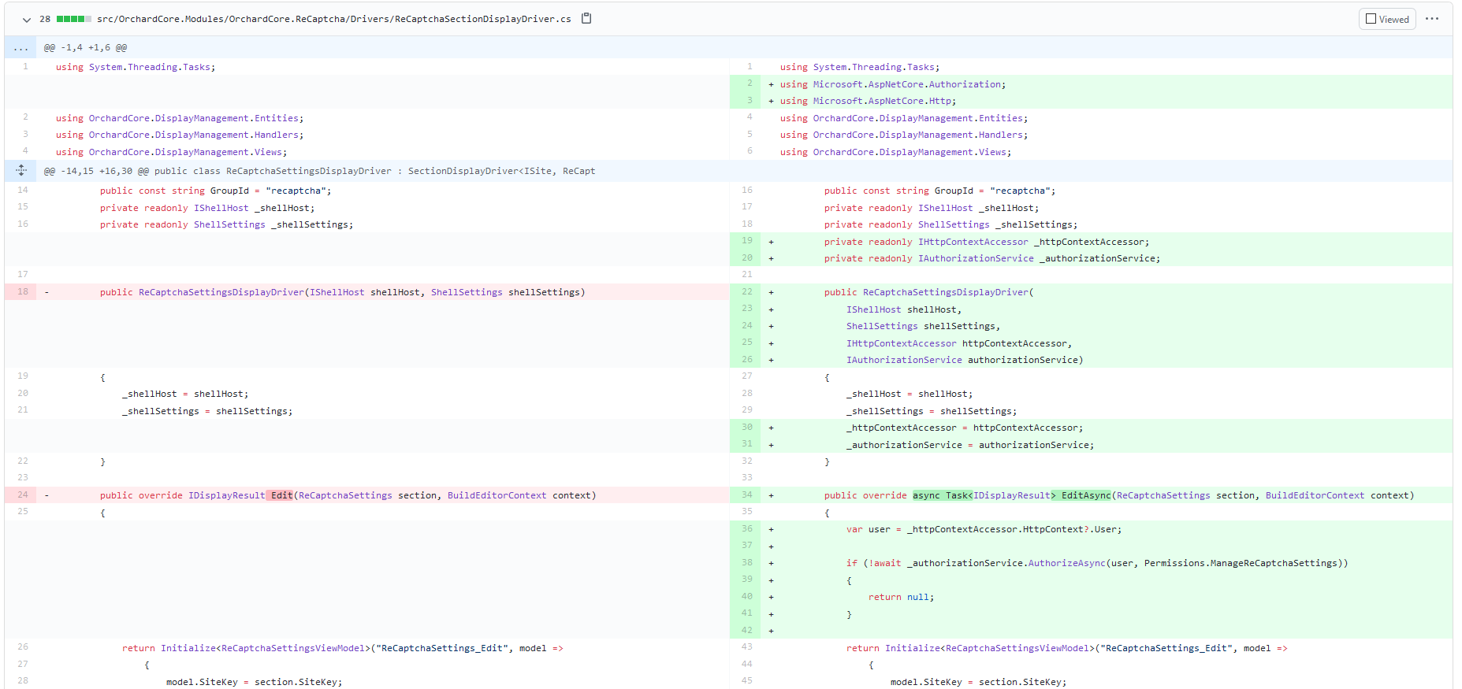Open the file options ellipsis menu
The width and height of the screenshot is (1462, 689).
[1432, 19]
